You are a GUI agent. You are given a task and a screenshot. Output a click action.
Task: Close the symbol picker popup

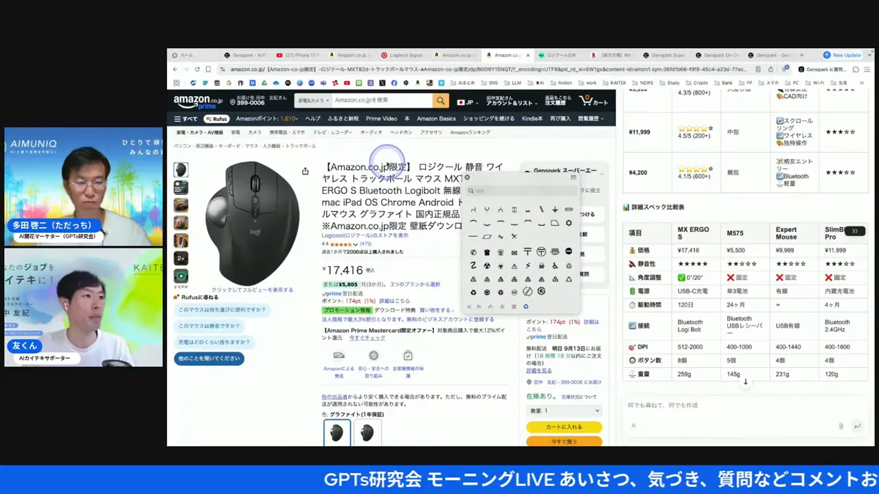point(467,178)
